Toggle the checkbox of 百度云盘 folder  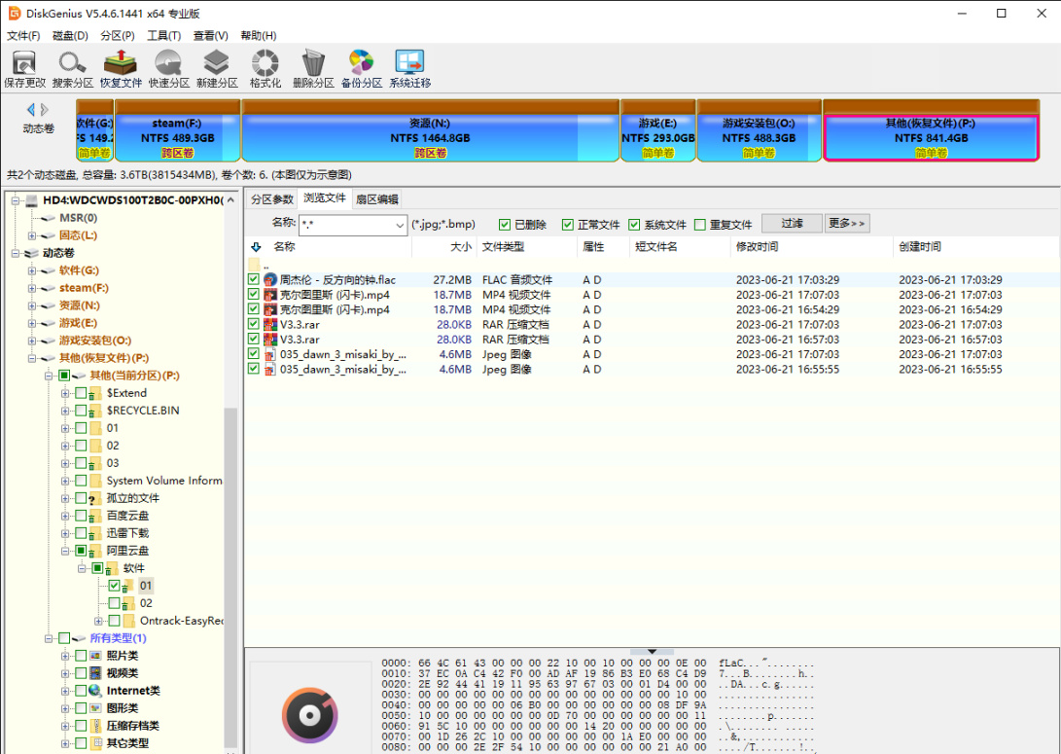pos(81,516)
